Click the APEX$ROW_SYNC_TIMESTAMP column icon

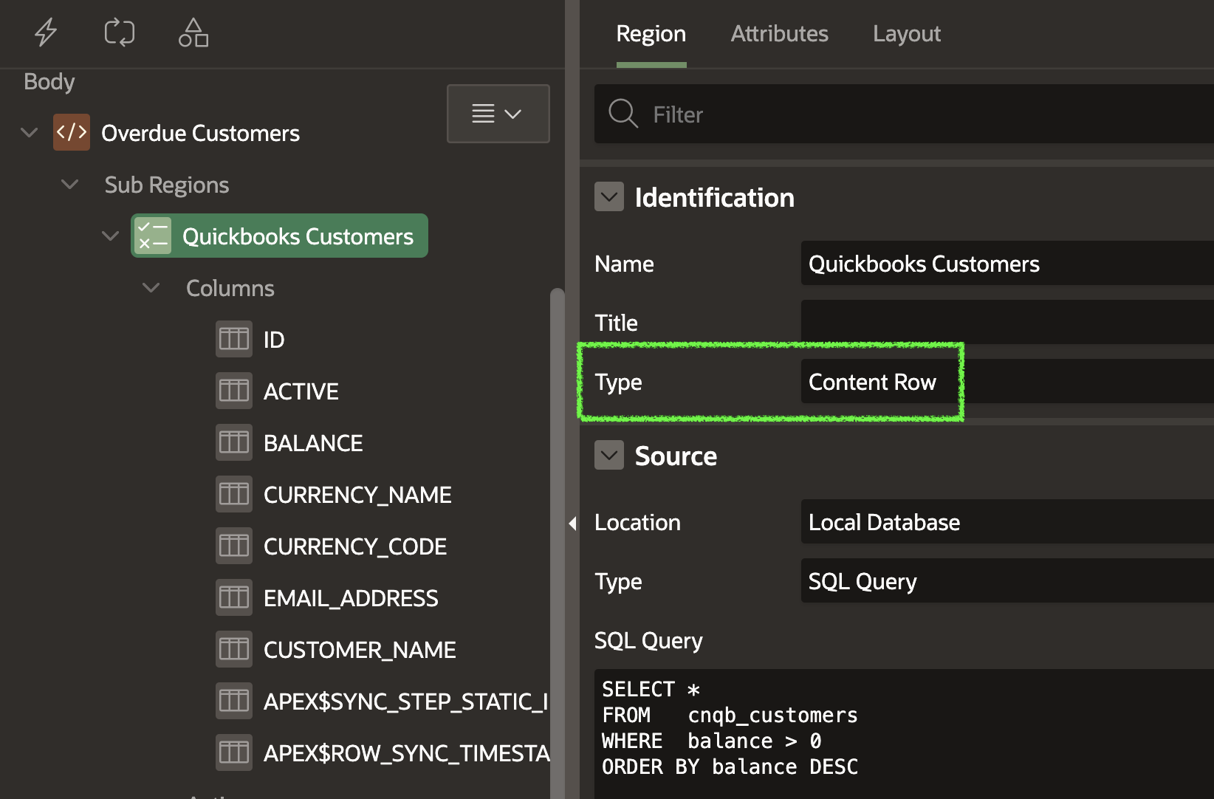[234, 752]
